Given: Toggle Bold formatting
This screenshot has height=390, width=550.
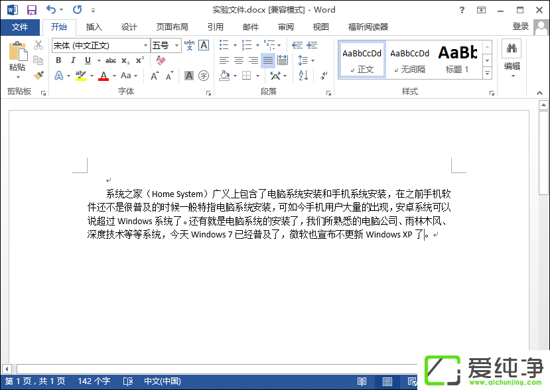Looking at the screenshot, I should (58, 60).
